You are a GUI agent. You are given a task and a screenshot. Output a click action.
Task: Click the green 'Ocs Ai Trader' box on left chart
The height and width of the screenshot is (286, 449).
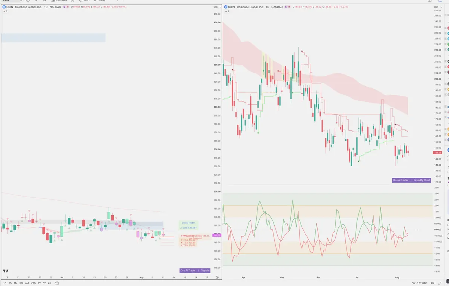(189, 223)
